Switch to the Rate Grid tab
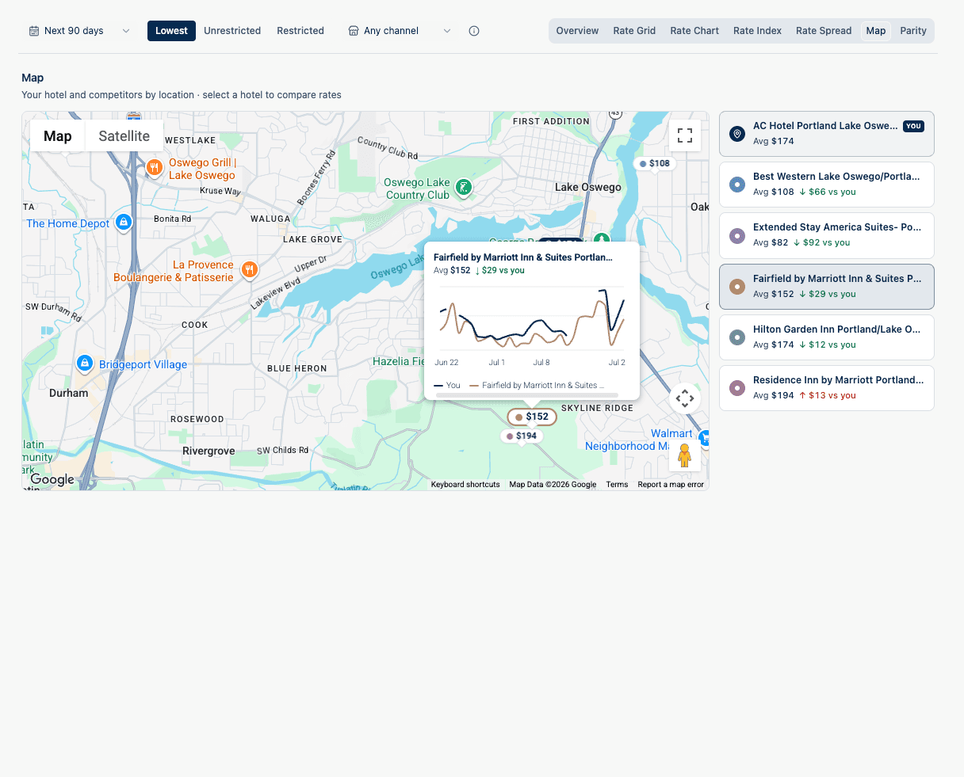 click(x=634, y=31)
